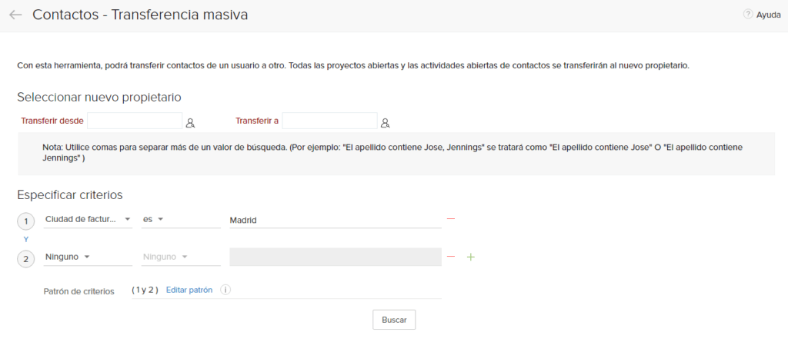788x342 pixels.
Task: Open the 'es' operator dropdown
Action: [181, 220]
